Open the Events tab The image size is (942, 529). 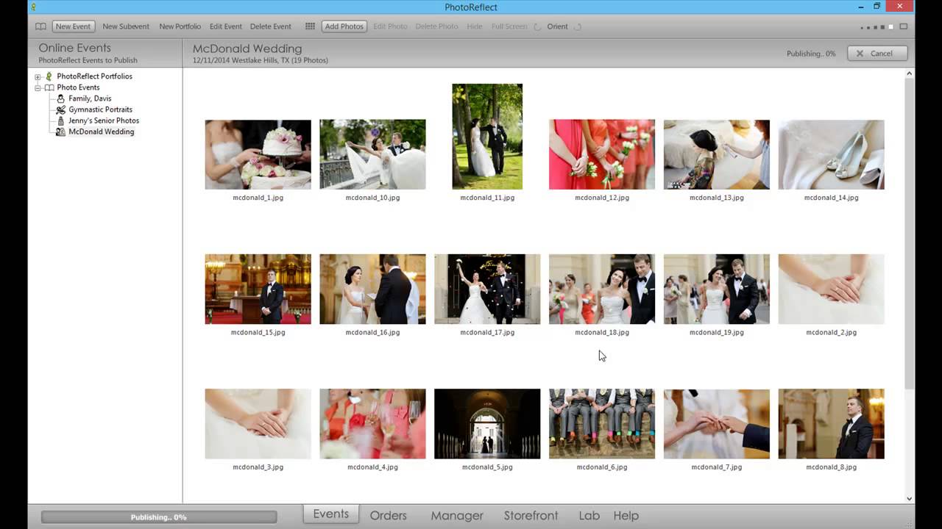[x=331, y=514]
